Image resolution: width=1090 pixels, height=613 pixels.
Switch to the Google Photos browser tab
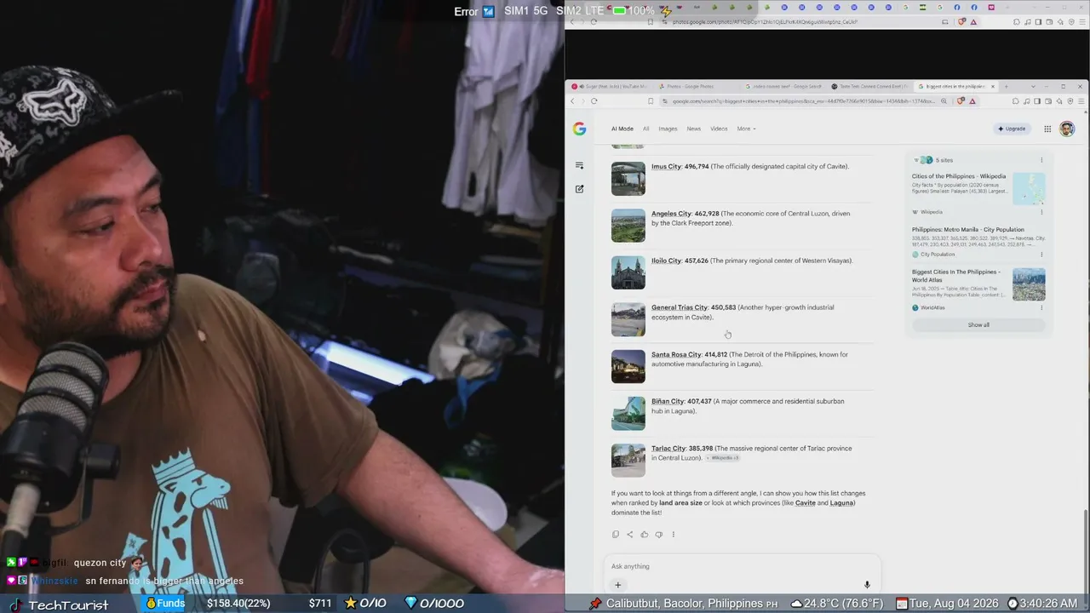tap(696, 86)
